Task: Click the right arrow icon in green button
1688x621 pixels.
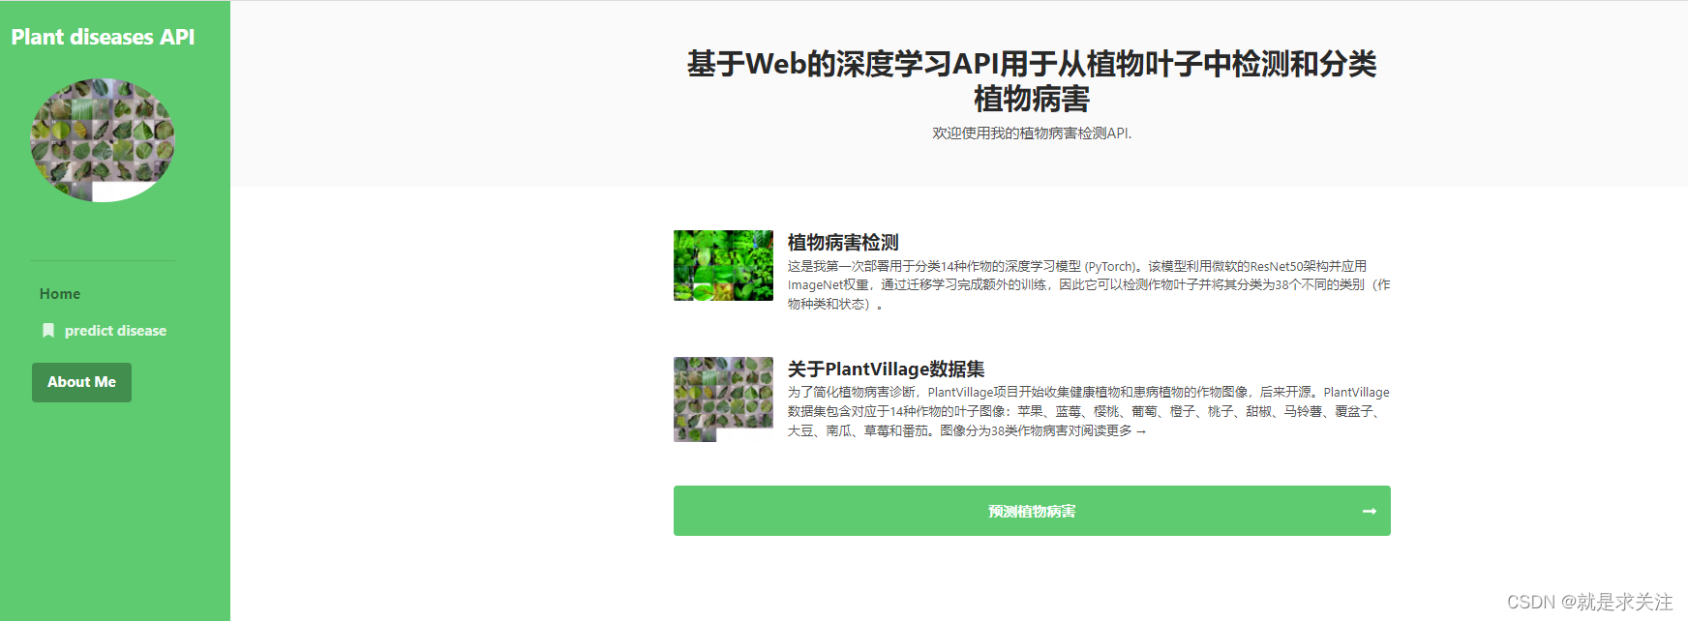Action: click(x=1369, y=511)
